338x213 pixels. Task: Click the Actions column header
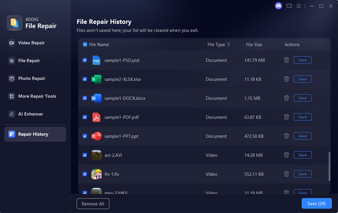coord(292,45)
